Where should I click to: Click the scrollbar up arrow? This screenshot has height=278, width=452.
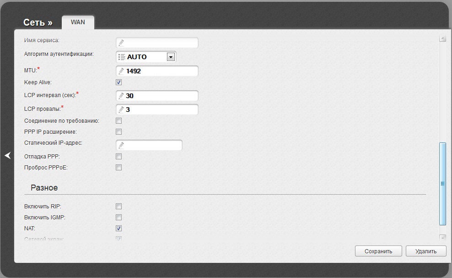point(442,38)
